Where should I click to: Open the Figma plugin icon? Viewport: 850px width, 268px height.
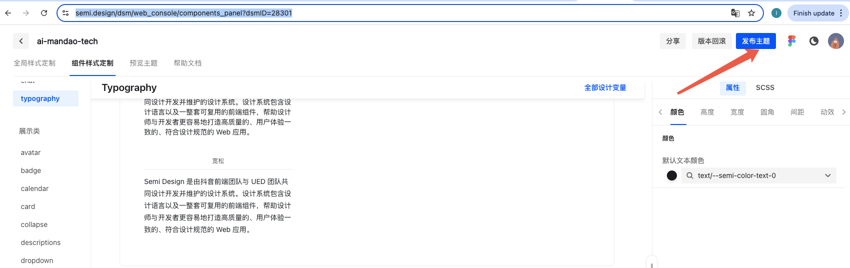[791, 41]
